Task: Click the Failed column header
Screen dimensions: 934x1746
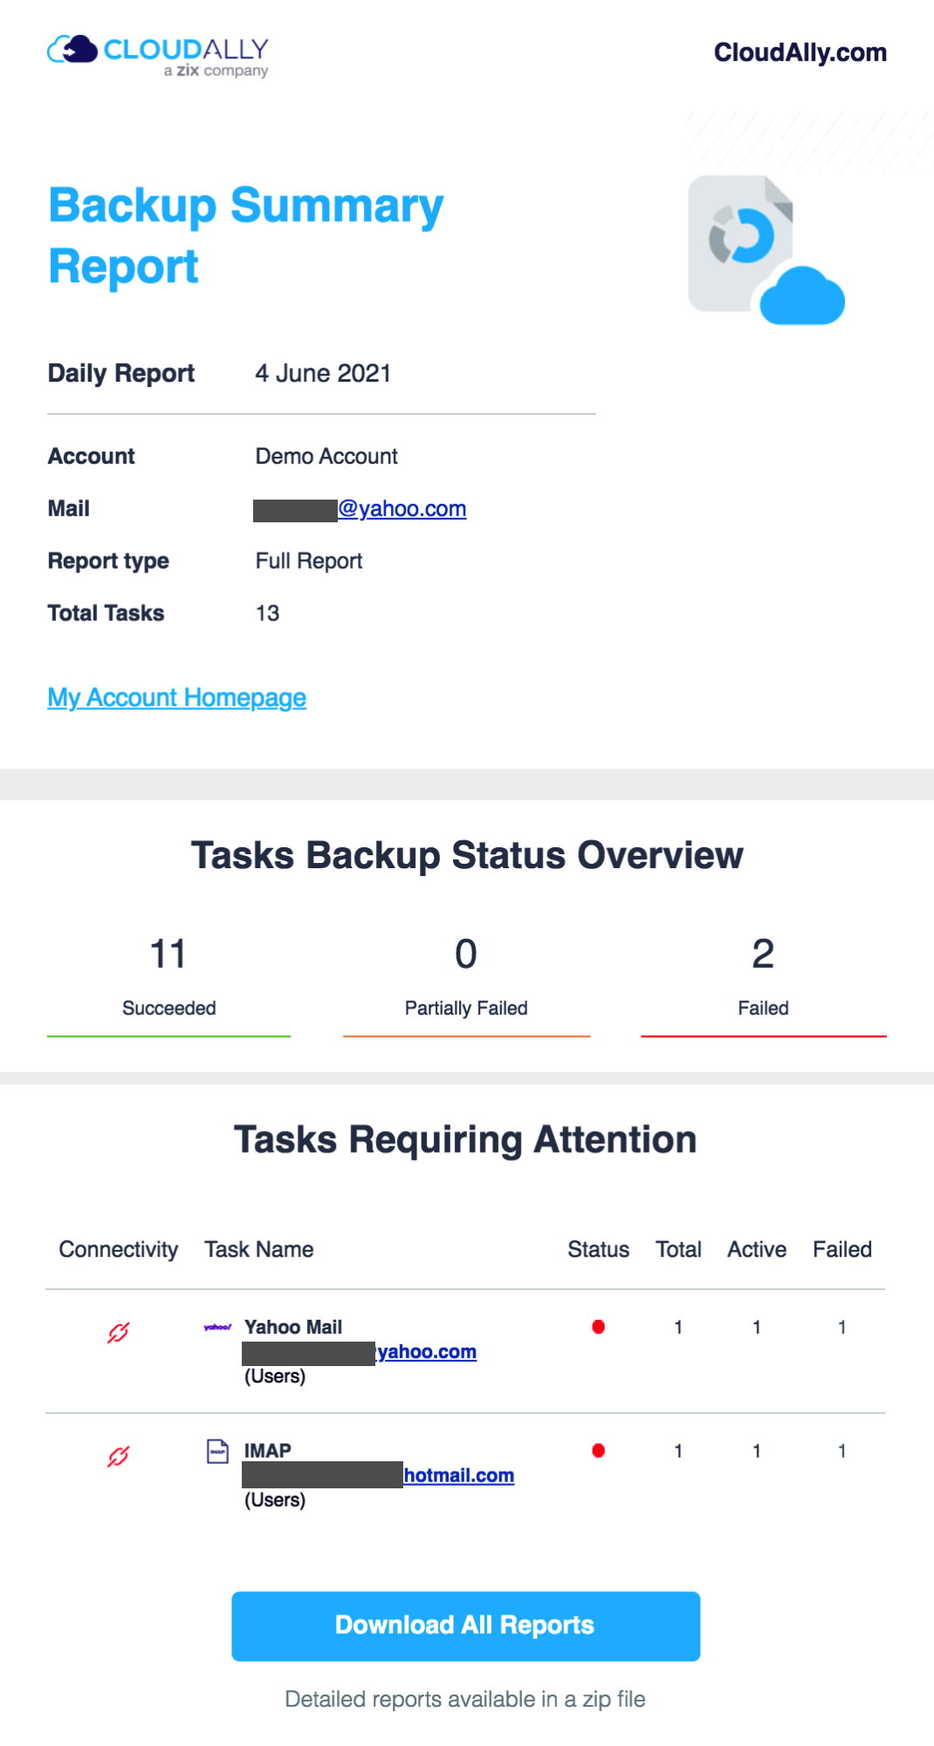Action: (x=842, y=1250)
